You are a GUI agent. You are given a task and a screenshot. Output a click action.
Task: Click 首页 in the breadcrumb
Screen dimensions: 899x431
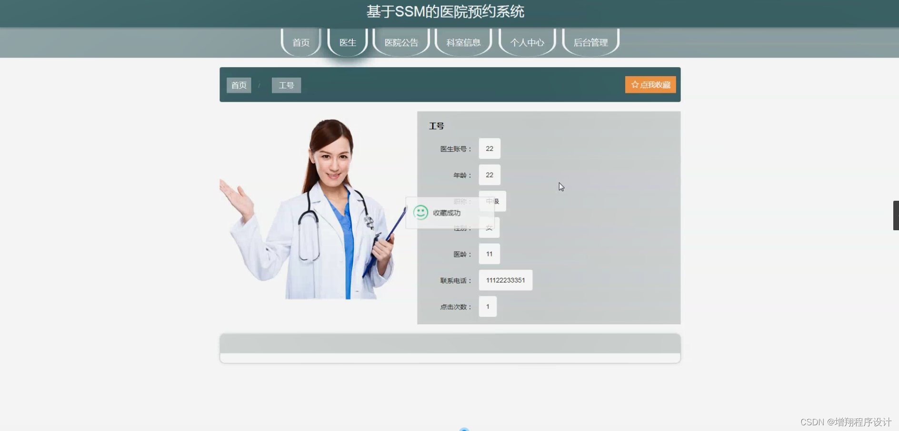tap(239, 85)
